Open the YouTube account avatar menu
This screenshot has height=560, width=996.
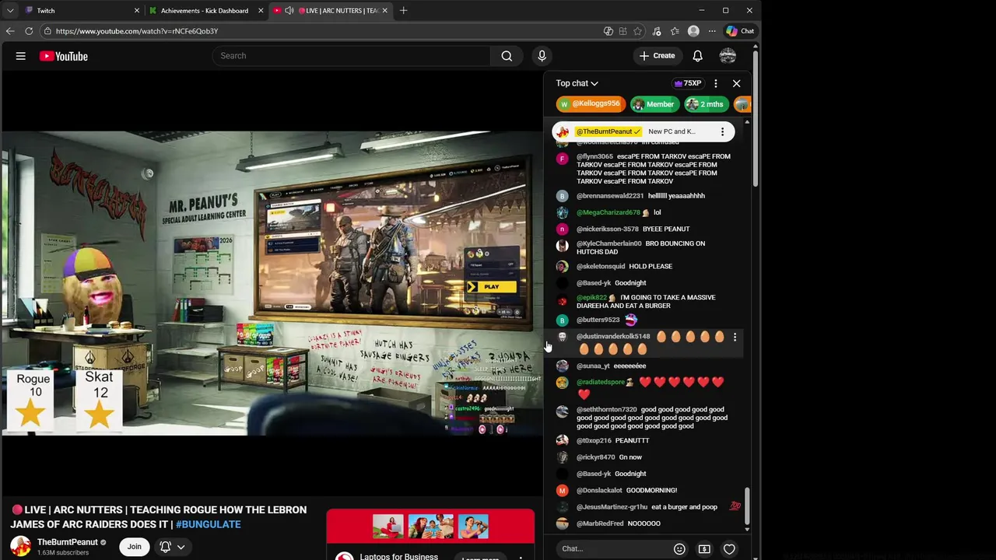click(x=728, y=56)
